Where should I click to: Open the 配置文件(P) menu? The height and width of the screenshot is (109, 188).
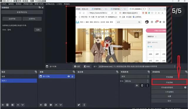click(39, 4)
